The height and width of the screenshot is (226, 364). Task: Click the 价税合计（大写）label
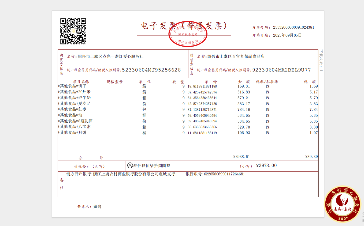90,166
